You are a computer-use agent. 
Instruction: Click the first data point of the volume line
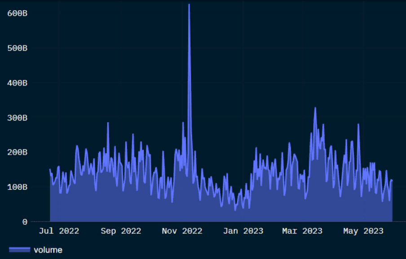[50, 169]
